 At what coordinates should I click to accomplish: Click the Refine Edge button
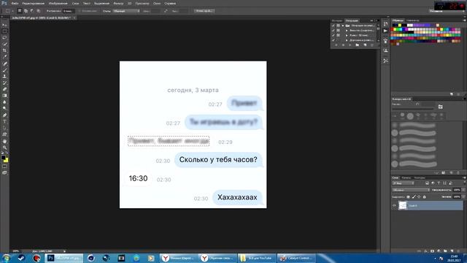[204, 11]
